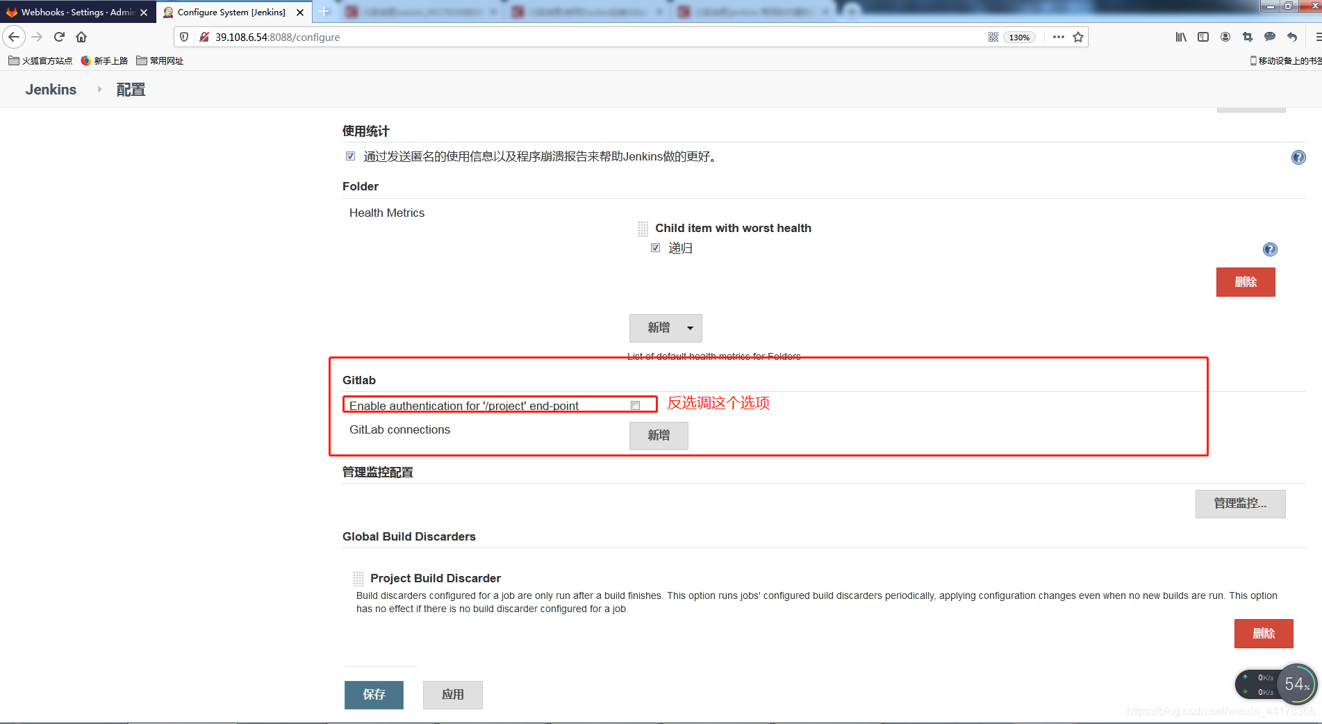Toggle the sidebar view
Image resolution: width=1322 pixels, height=724 pixels.
1203,37
